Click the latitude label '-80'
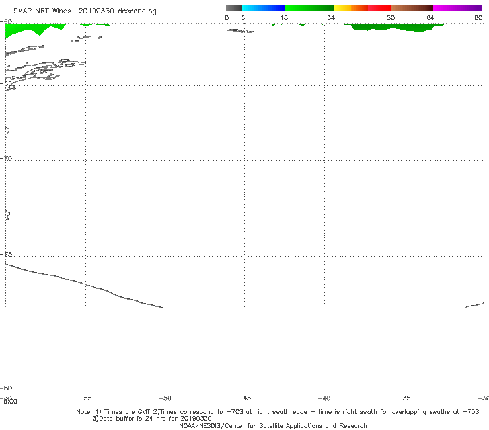This screenshot has height=430, width=489. (x=6, y=388)
